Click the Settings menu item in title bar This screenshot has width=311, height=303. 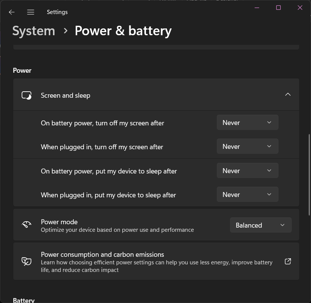pyautogui.click(x=57, y=12)
